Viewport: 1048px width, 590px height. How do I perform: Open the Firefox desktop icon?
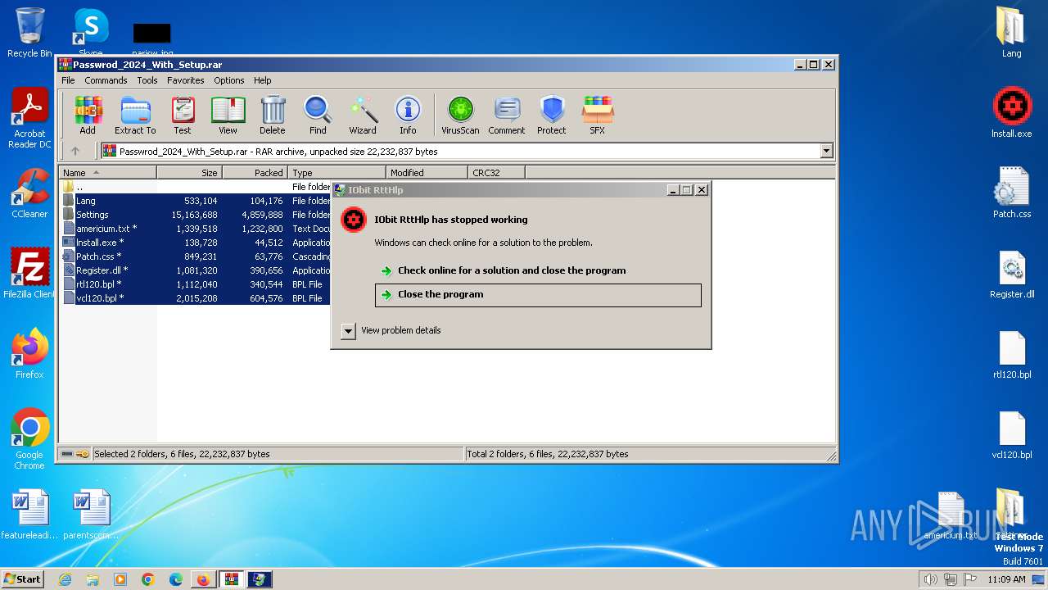coord(29,353)
